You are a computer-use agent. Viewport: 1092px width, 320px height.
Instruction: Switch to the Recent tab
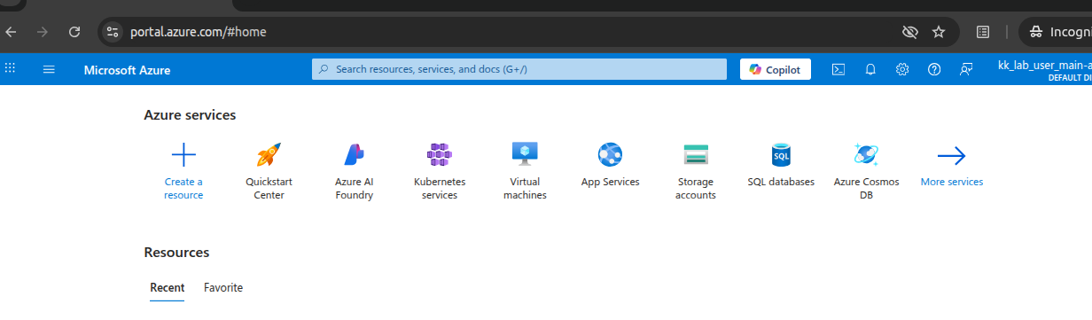click(168, 288)
